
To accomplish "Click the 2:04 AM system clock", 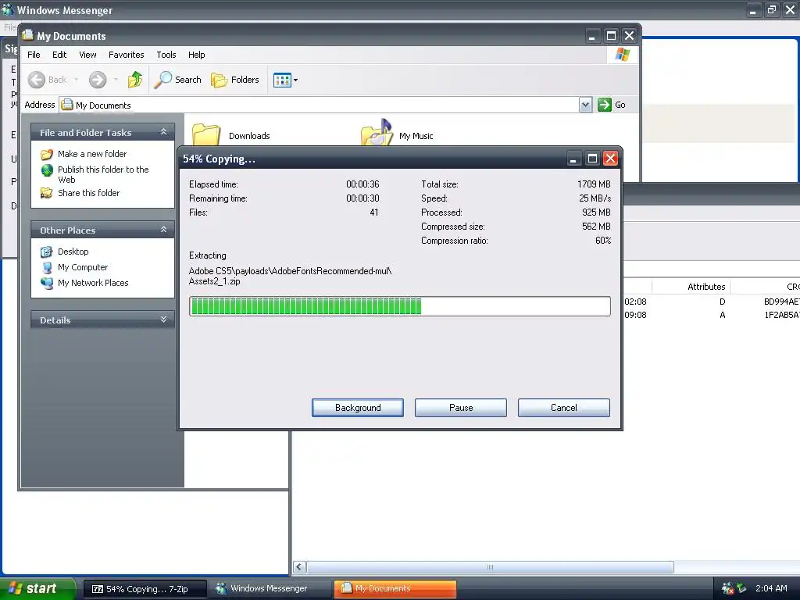I will pos(771,588).
